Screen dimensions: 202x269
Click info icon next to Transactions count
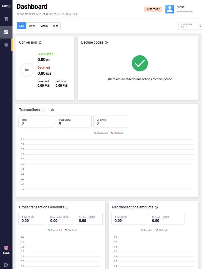52,110
